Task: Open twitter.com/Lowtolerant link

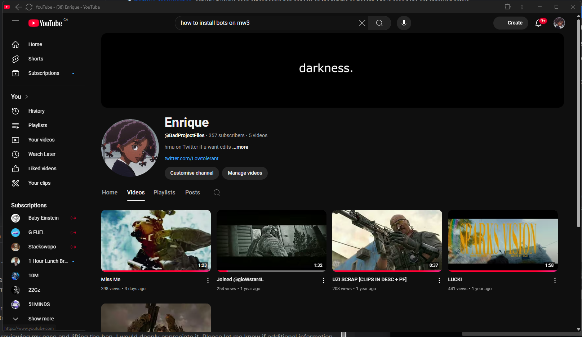Action: coord(191,158)
